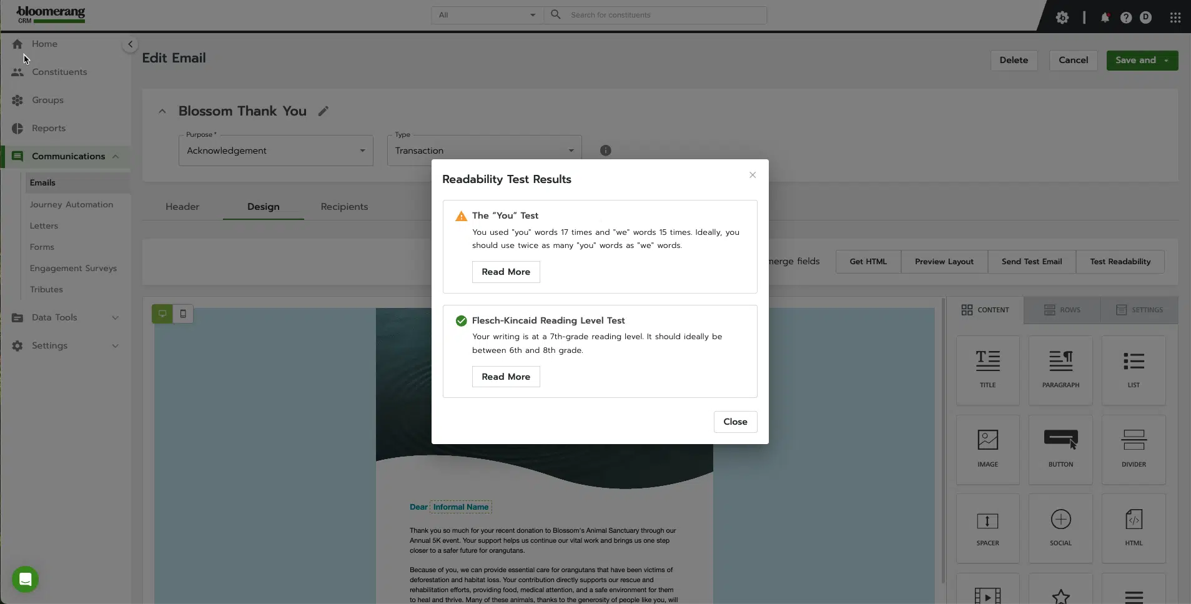Add an HTML content block
The height and width of the screenshot is (604, 1191).
(1134, 528)
